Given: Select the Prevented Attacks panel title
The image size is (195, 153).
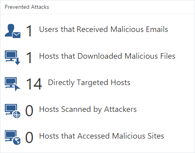Looking at the screenshot, I should (27, 7).
